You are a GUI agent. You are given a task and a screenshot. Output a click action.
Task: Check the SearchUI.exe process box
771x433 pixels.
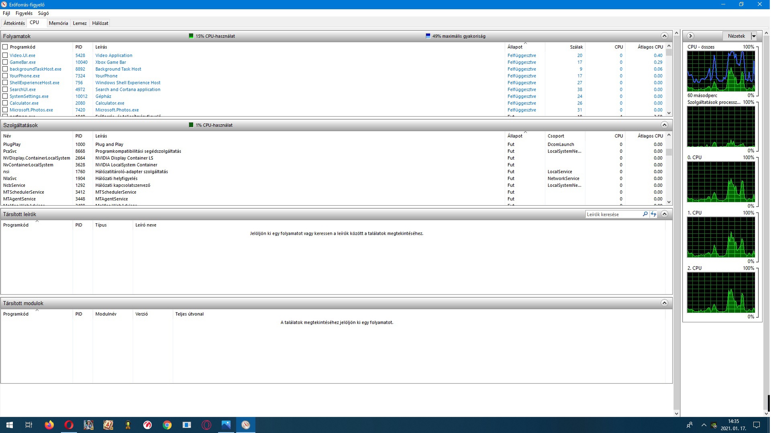[5, 90]
